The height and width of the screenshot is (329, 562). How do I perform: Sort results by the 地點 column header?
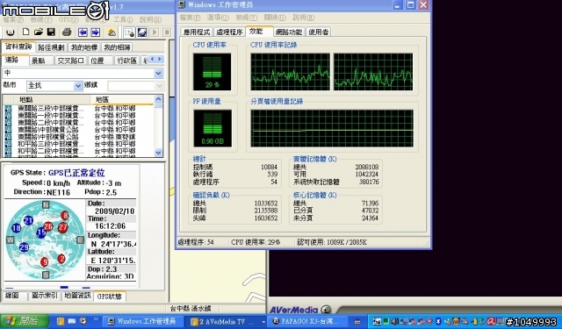coord(52,99)
